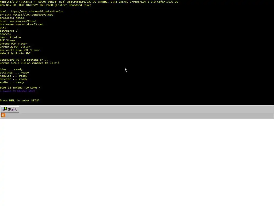Click the 'Chrome PDF Viewer' line
This screenshot has height=206, width=274.
[14, 44]
